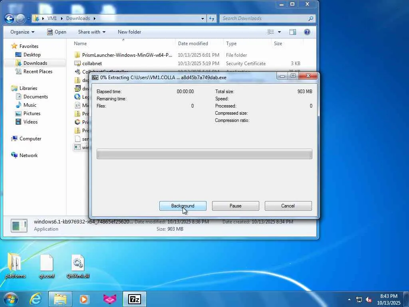Click Open in the Explorer toolbar
The image size is (409, 307).
coord(57,32)
